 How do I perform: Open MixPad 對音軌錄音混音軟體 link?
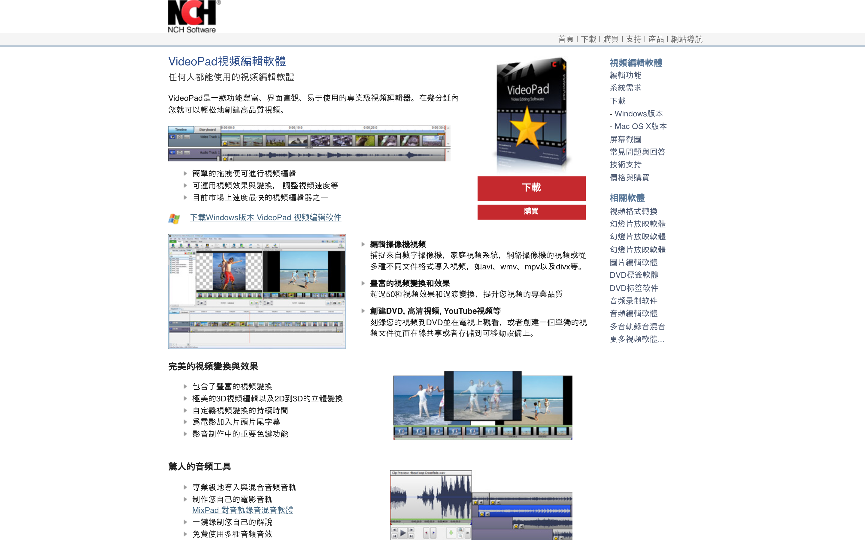(243, 510)
